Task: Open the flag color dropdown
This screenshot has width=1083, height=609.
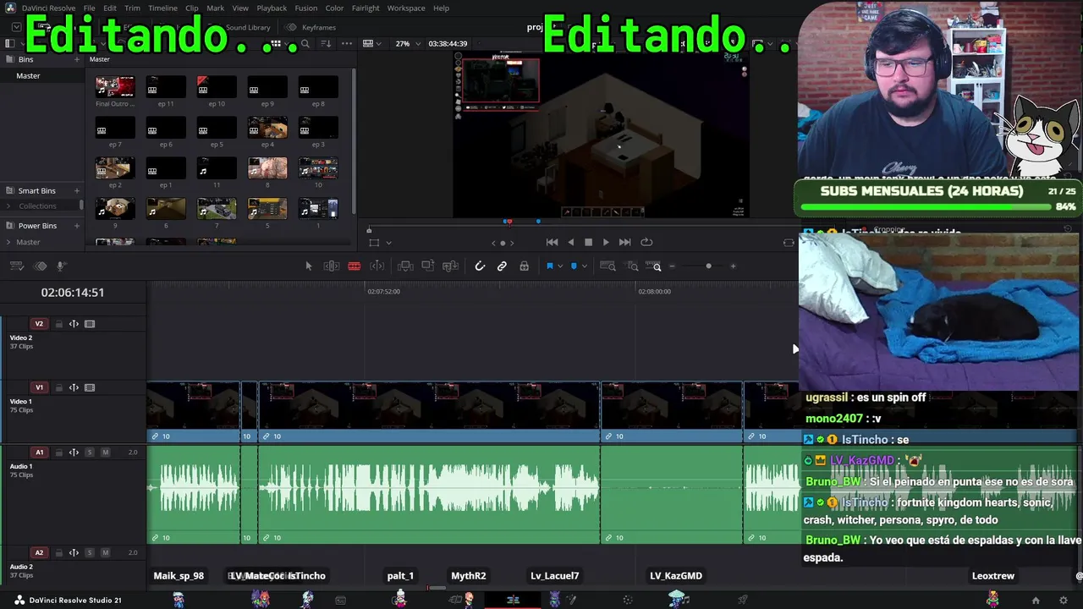Action: [x=560, y=266]
